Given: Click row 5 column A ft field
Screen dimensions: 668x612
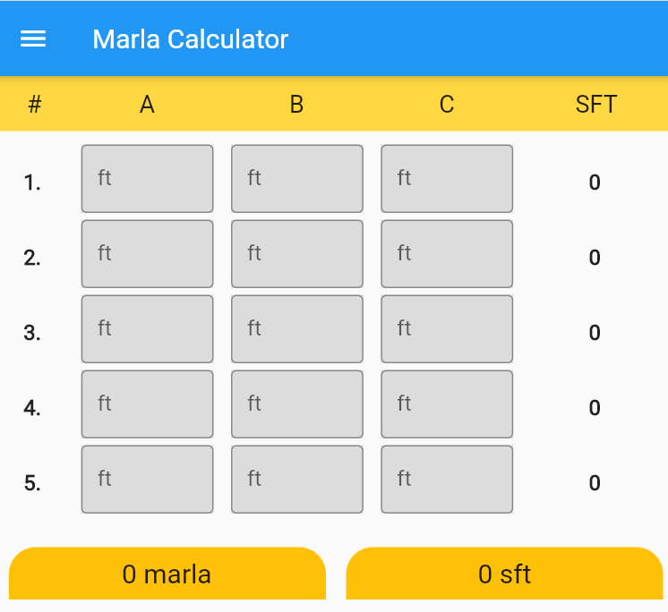Looking at the screenshot, I should pyautogui.click(x=148, y=480).
